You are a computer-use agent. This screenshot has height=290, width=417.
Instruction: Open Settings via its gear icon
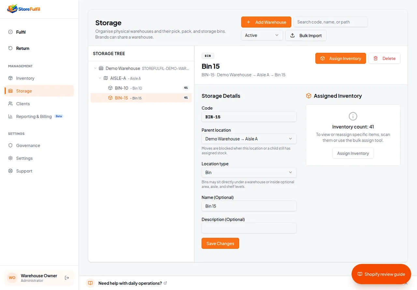tap(10, 158)
